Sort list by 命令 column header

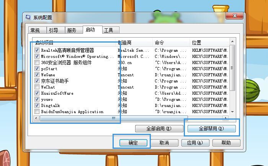(x=171, y=42)
